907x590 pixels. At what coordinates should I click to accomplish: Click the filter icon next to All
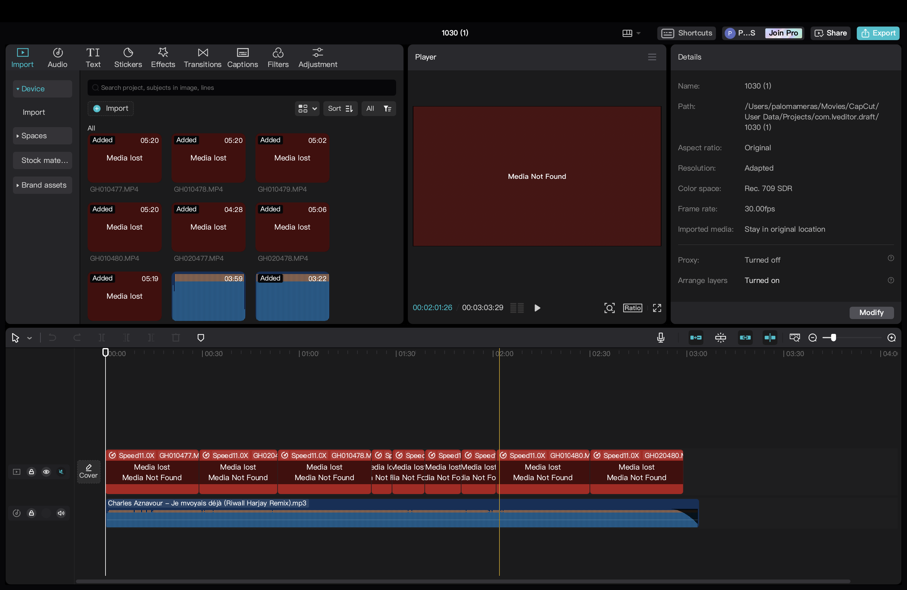pyautogui.click(x=387, y=109)
